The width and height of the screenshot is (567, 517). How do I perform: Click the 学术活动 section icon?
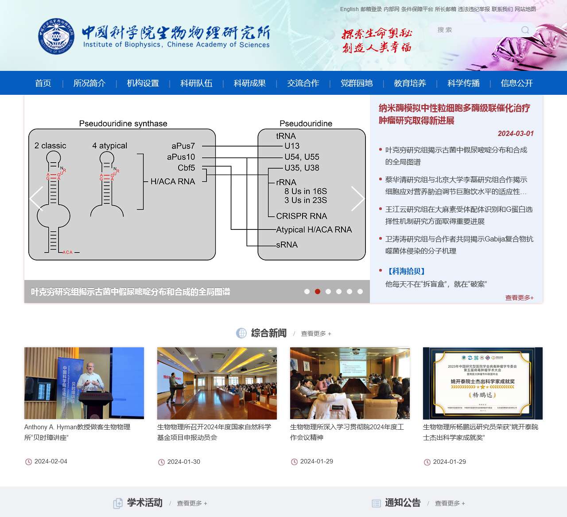(119, 503)
